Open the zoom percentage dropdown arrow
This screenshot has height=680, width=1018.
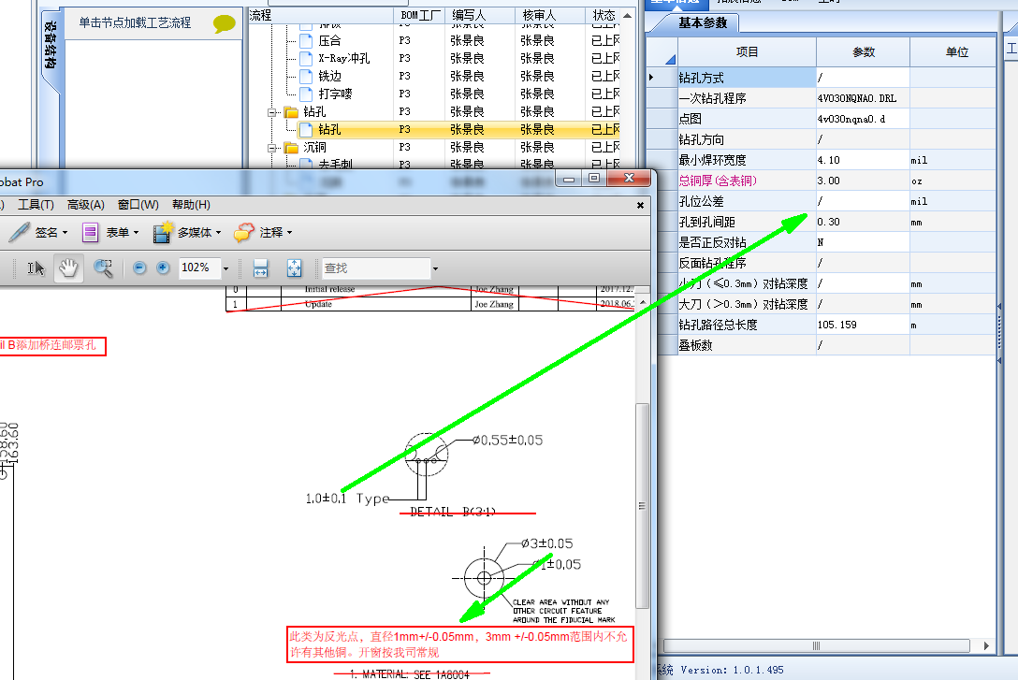(x=225, y=268)
